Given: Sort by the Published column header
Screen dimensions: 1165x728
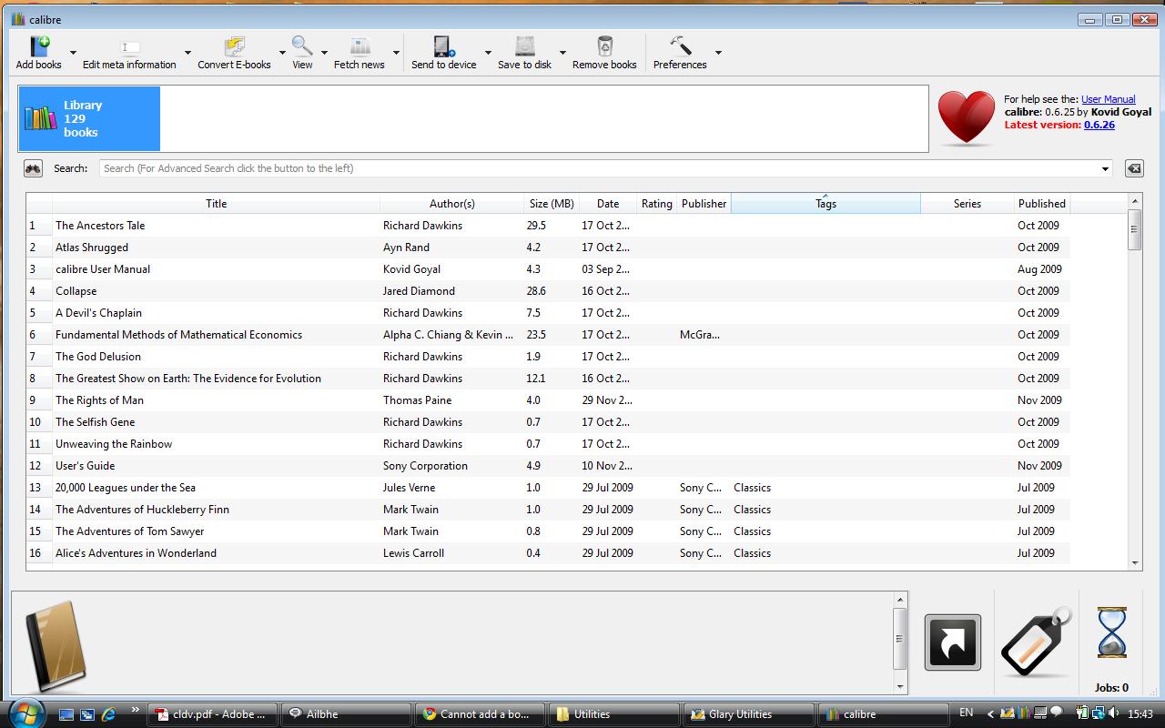Looking at the screenshot, I should pos(1042,204).
